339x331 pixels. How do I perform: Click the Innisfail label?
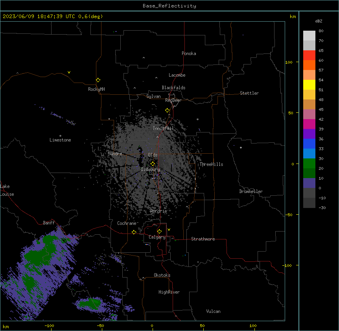163,128
